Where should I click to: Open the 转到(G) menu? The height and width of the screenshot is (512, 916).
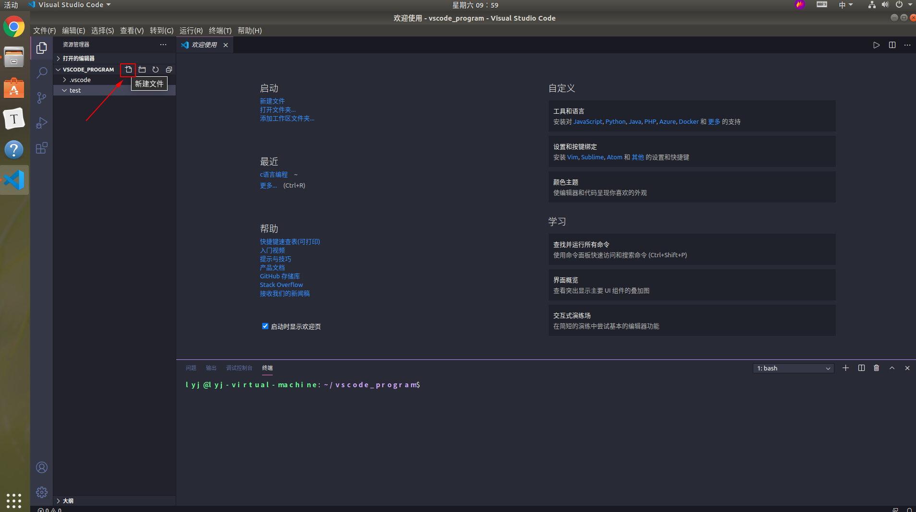click(x=162, y=31)
